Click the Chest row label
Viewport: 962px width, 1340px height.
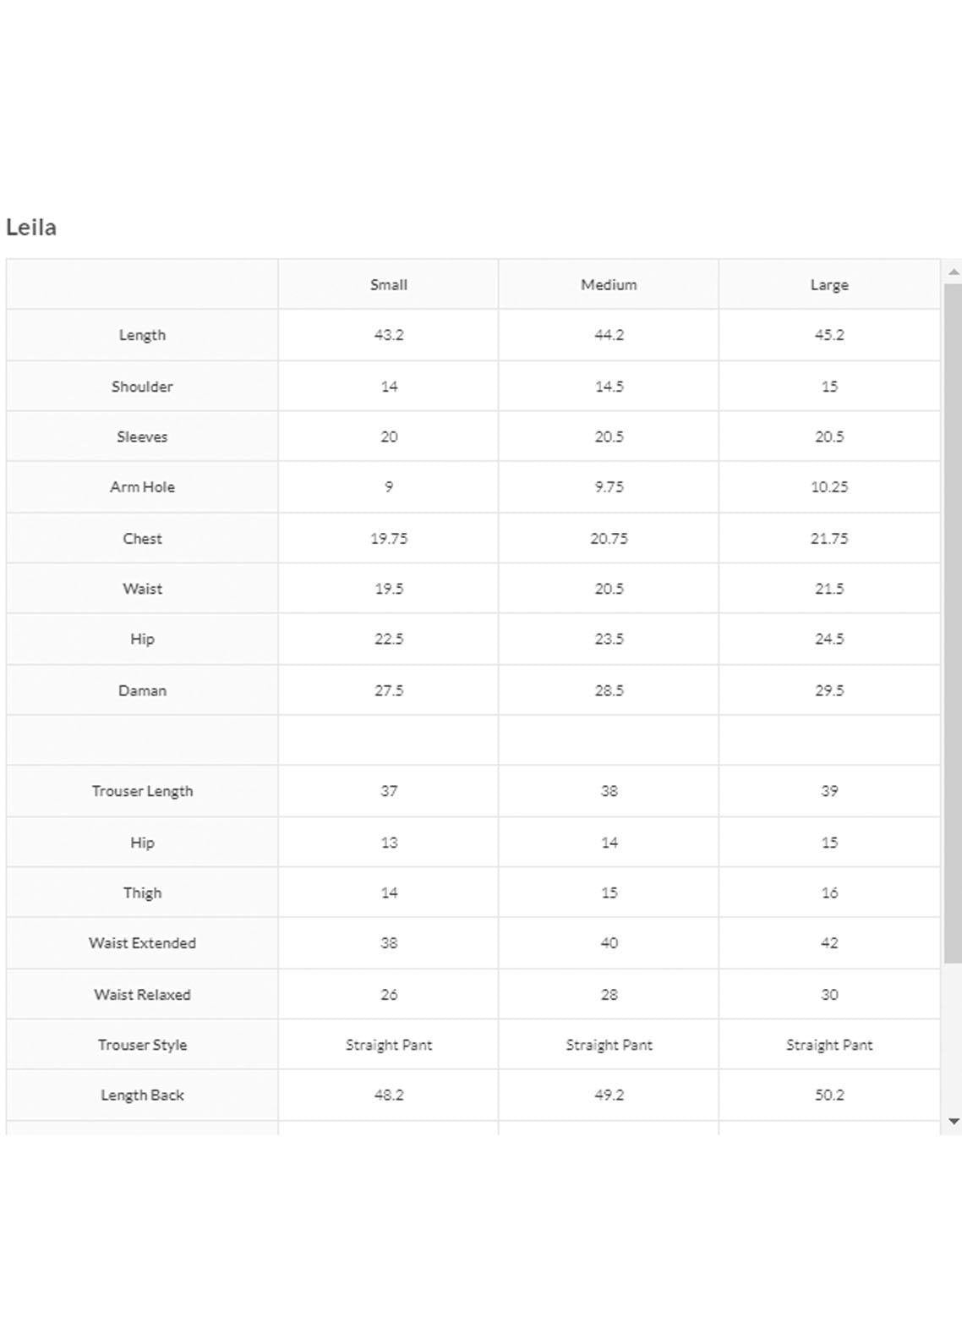coord(142,539)
